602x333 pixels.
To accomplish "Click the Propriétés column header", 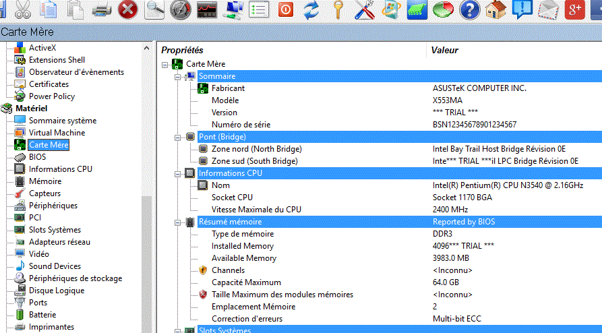I will (x=182, y=51).
